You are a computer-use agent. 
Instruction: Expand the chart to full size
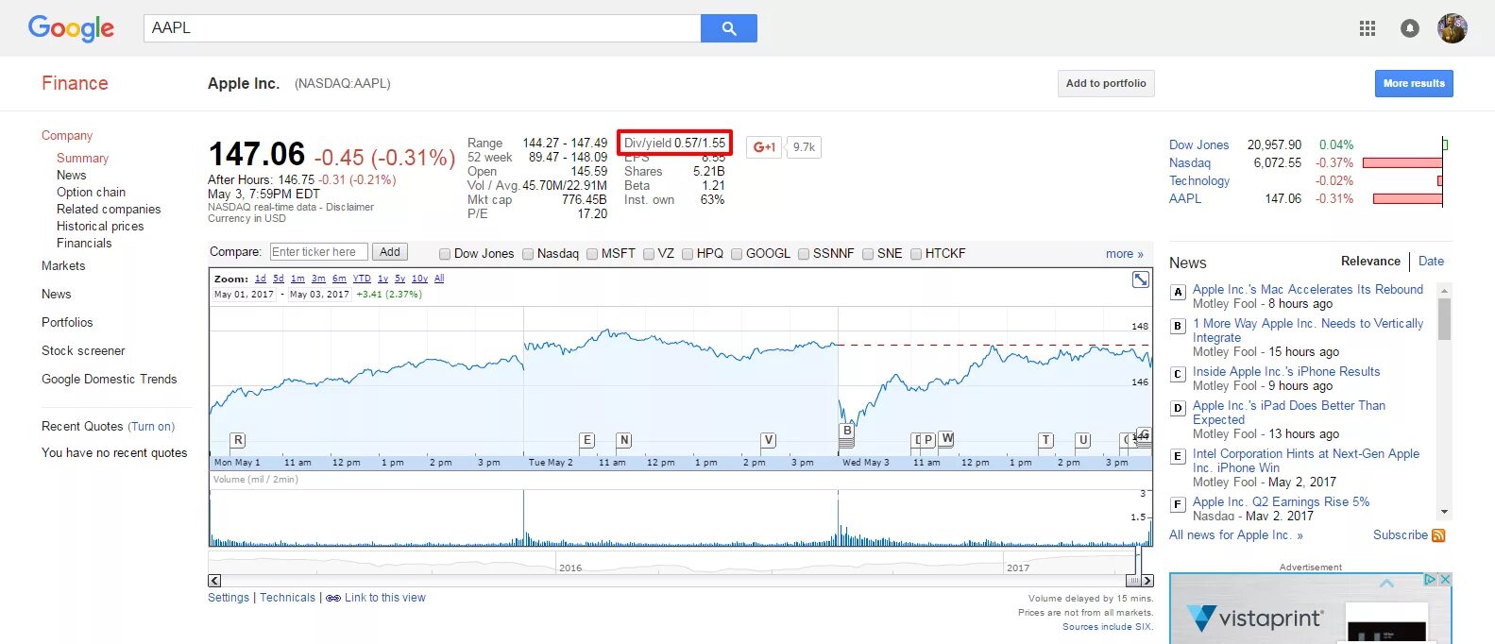point(1141,280)
